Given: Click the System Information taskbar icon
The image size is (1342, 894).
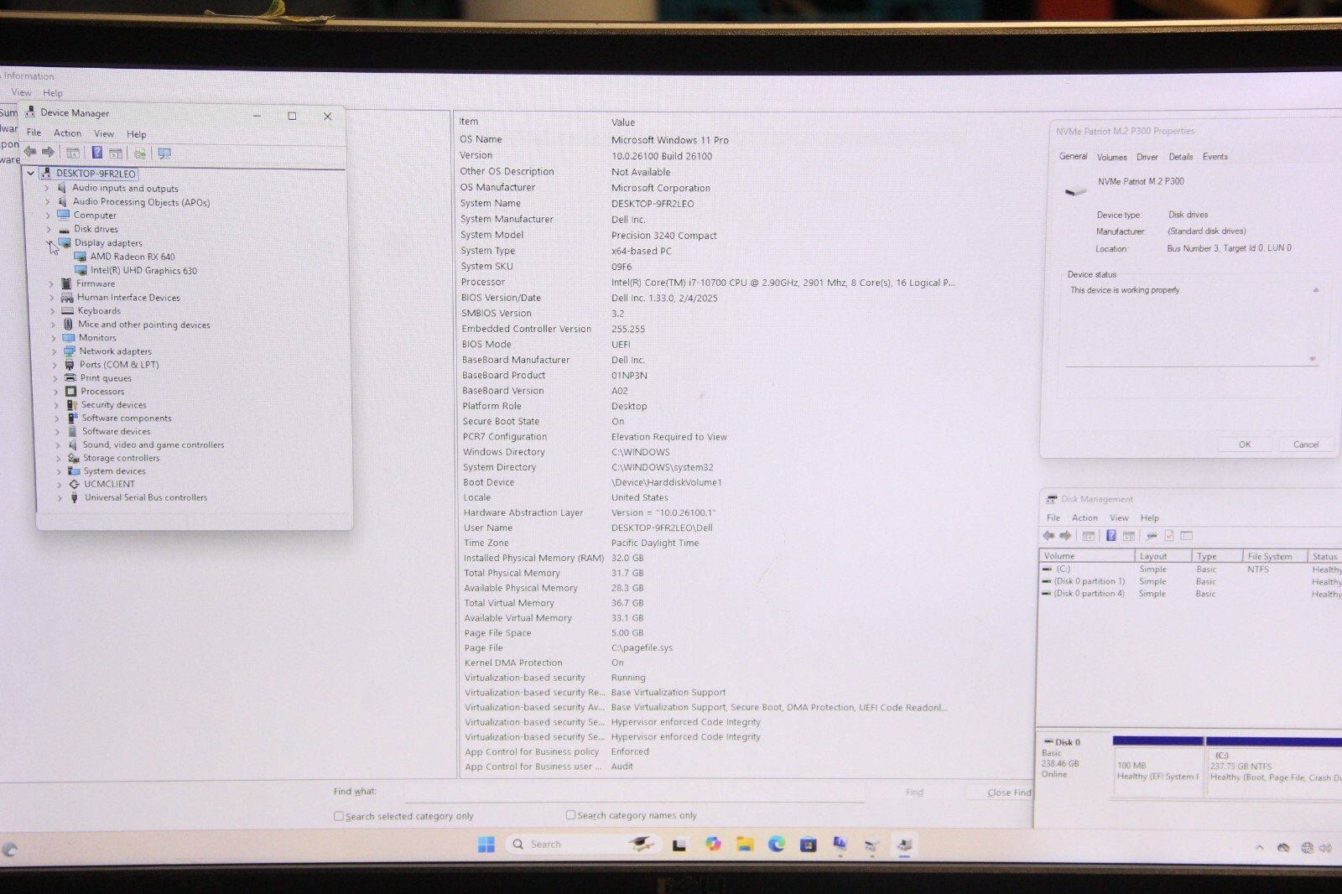Looking at the screenshot, I should click(x=840, y=845).
